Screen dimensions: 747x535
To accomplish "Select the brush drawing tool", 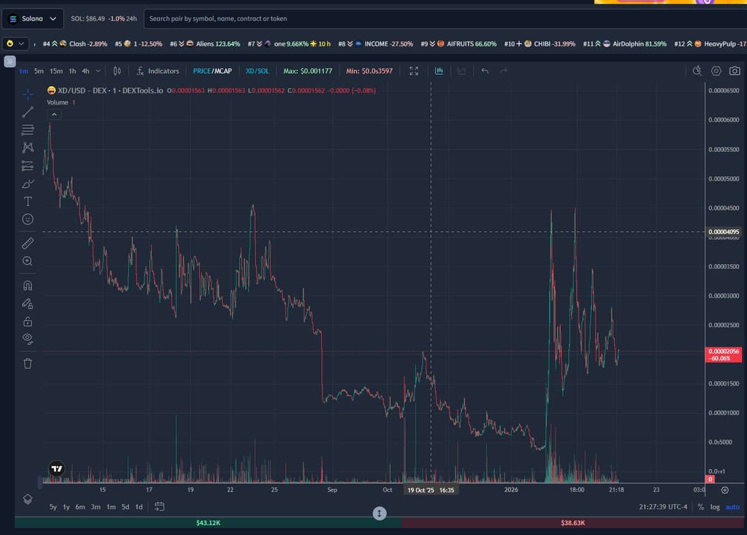I will 27,184.
